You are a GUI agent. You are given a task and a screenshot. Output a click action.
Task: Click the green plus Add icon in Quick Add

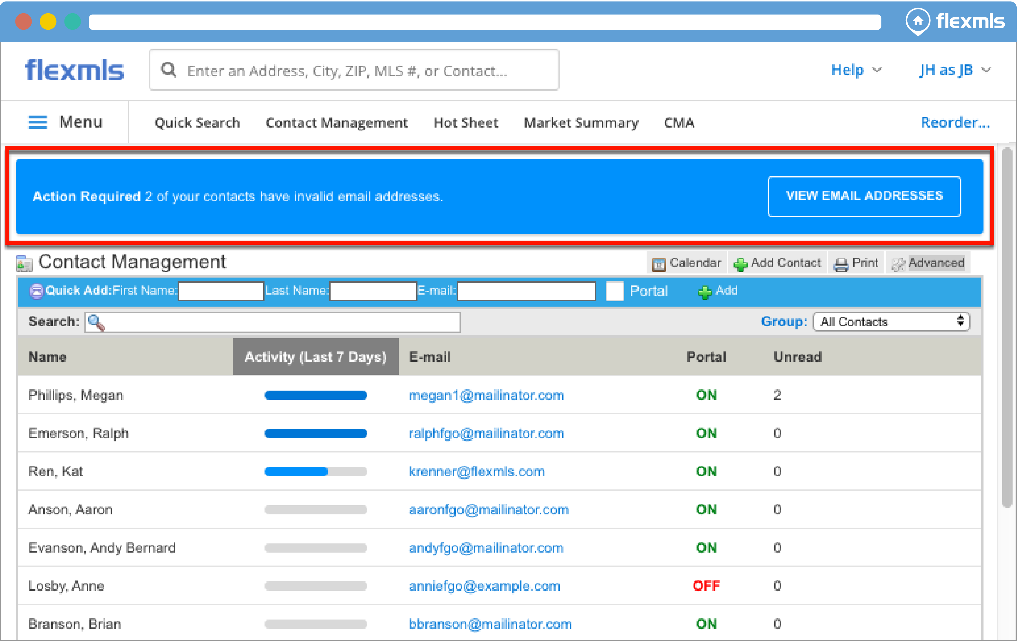tap(704, 291)
